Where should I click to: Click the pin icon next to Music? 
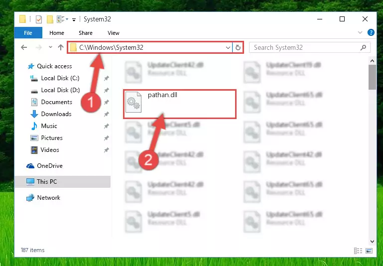point(106,126)
